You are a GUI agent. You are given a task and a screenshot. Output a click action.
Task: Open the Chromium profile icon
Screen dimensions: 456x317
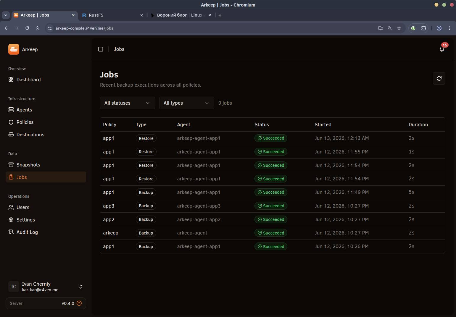(x=439, y=28)
